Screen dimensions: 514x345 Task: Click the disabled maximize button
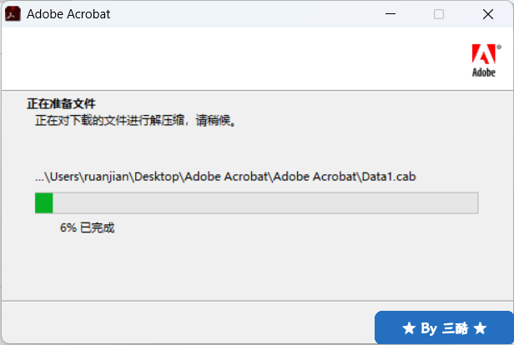pyautogui.click(x=439, y=14)
